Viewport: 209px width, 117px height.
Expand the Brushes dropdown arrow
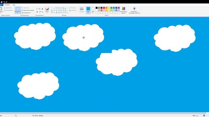click(47, 13)
